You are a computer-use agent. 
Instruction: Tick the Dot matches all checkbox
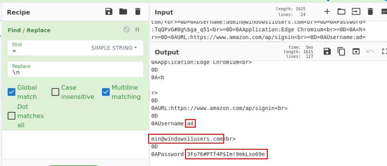pyautogui.click(x=11, y=116)
